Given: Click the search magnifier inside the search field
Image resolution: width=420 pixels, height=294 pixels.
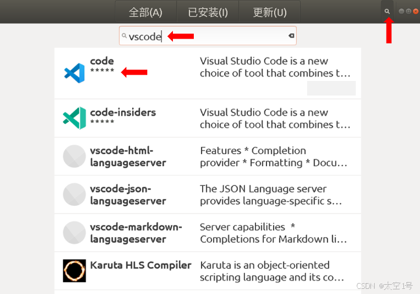Looking at the screenshot, I should pyautogui.click(x=124, y=36).
